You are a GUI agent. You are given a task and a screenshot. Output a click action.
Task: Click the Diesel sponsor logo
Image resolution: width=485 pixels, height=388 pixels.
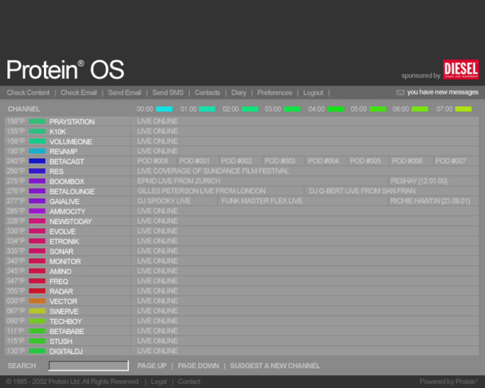[x=461, y=69]
